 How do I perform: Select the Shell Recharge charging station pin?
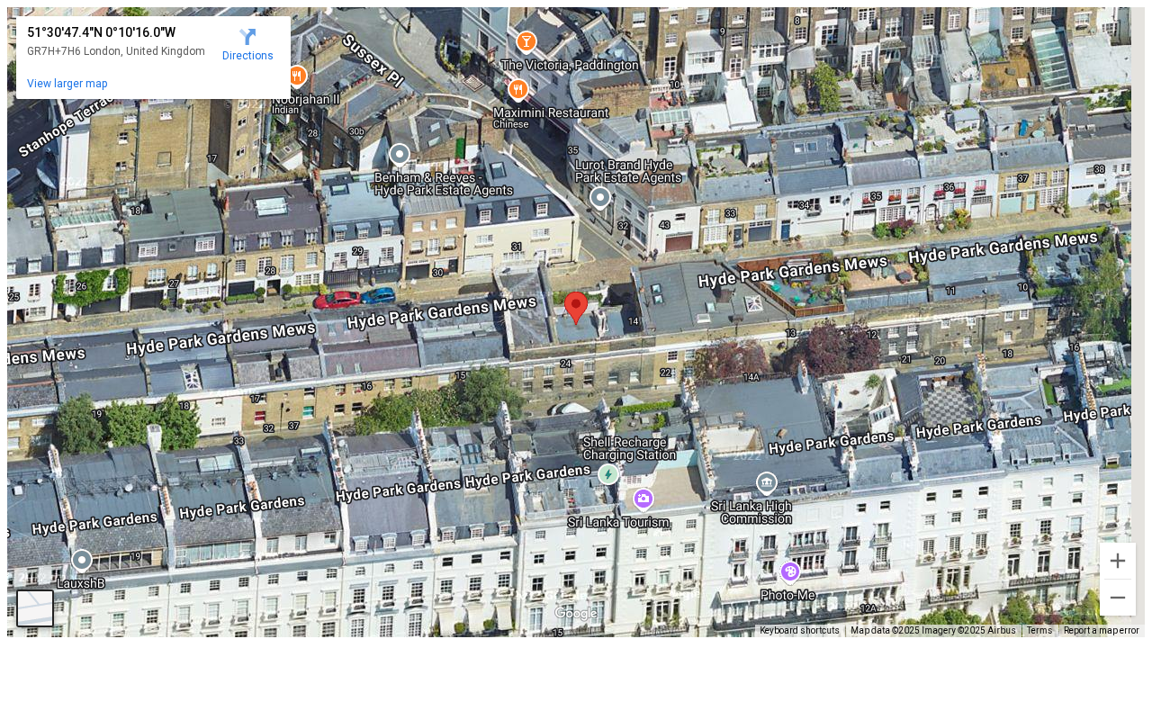point(608,474)
